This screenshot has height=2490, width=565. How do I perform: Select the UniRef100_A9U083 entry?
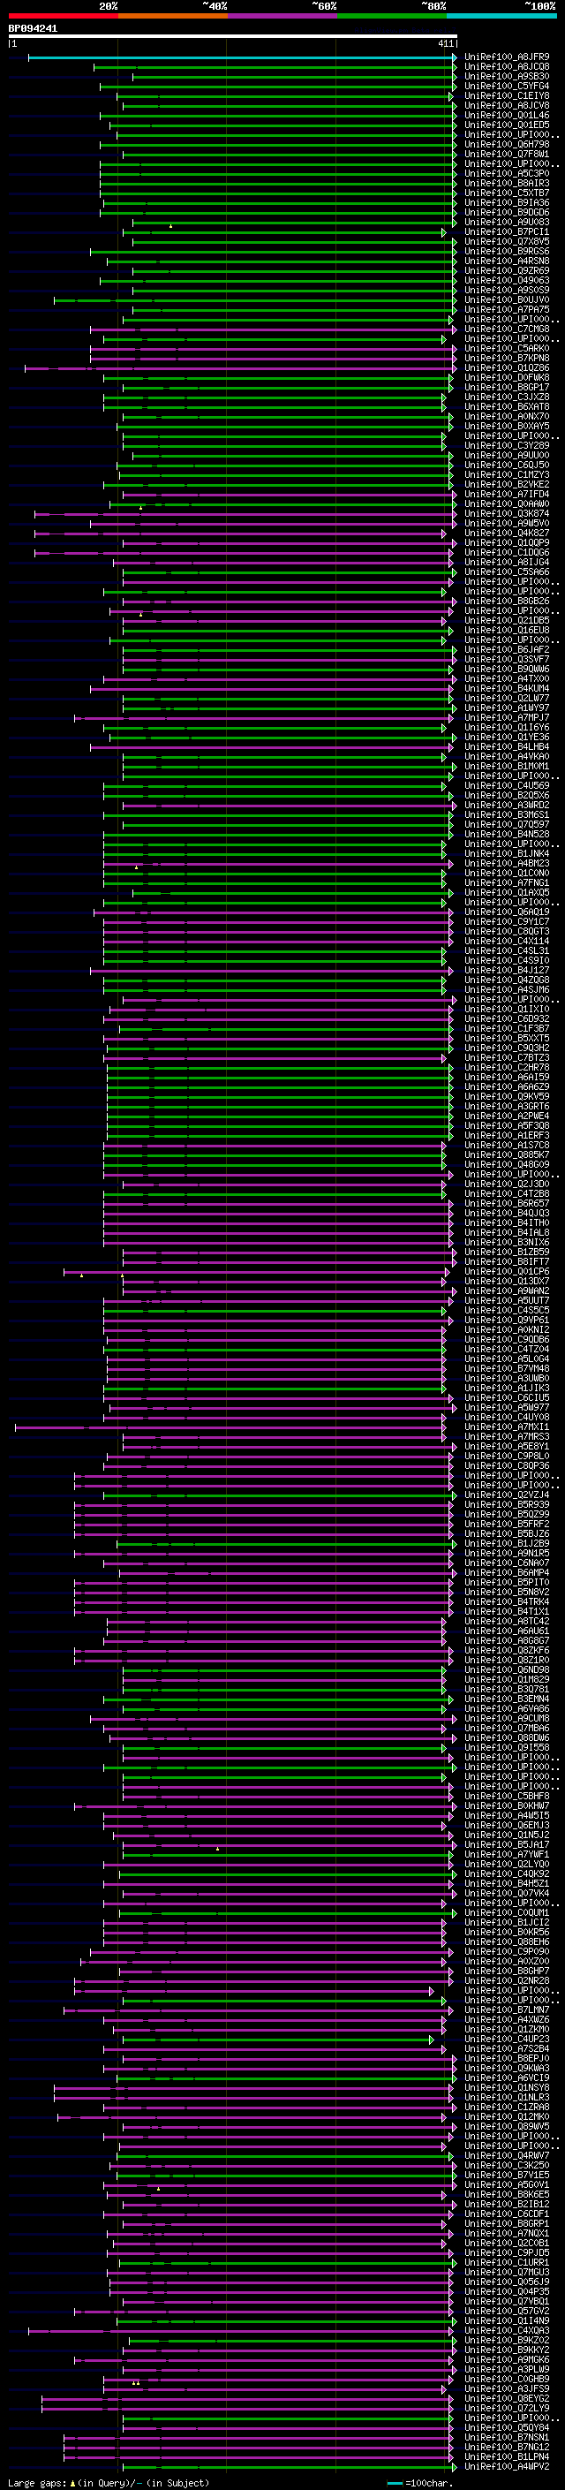click(x=507, y=223)
